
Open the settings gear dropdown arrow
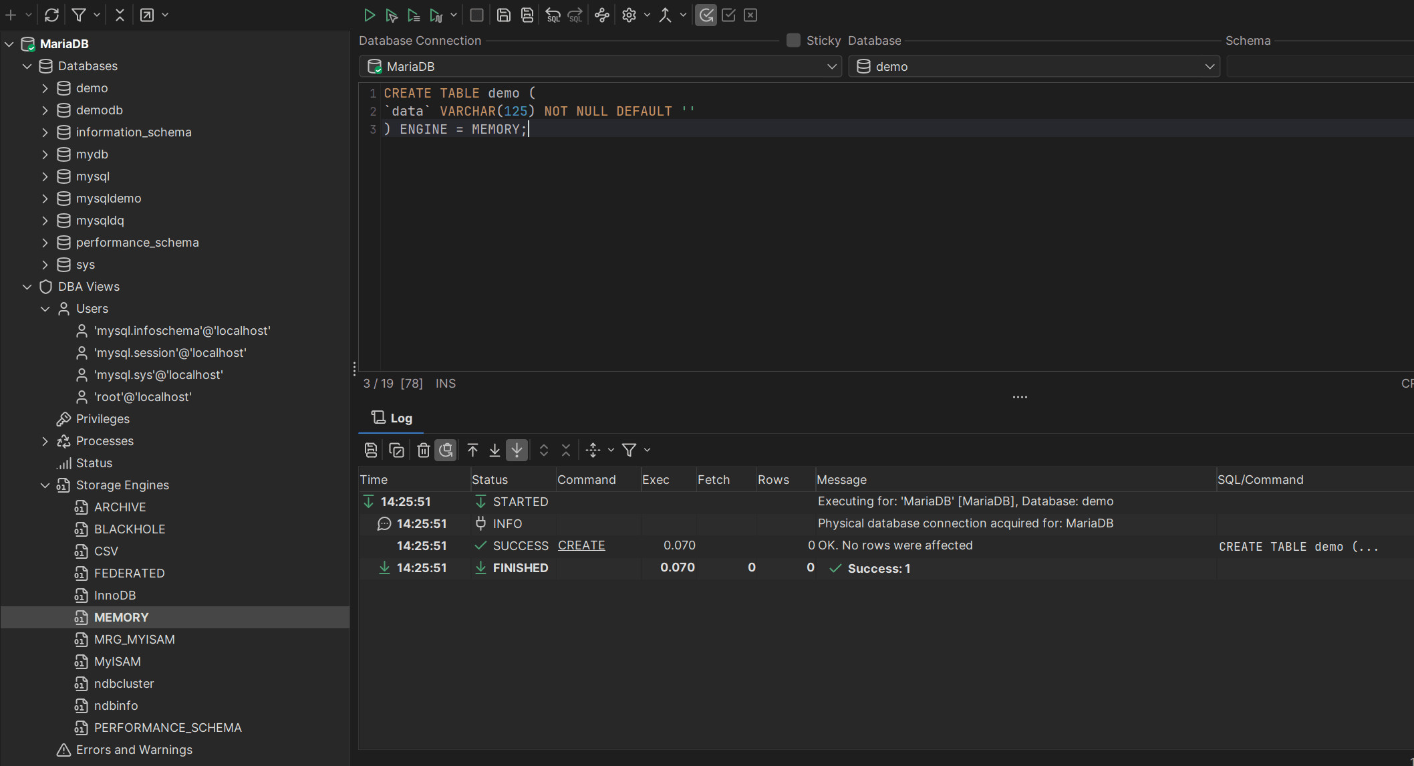pyautogui.click(x=647, y=15)
